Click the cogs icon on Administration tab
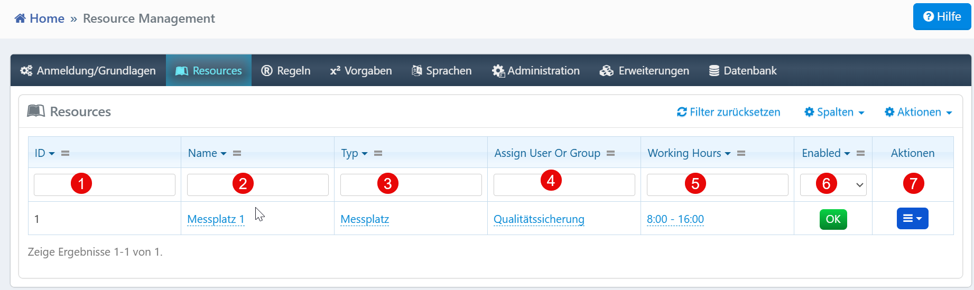Viewport: 974px width, 290px height. coord(498,71)
